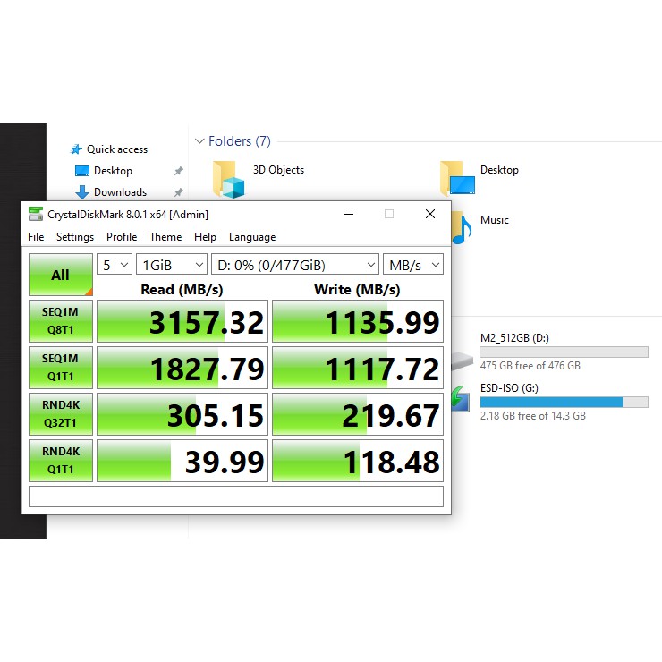The height and width of the screenshot is (662, 662).
Task: Select Downloads in Quick access sidebar
Action: click(x=120, y=192)
